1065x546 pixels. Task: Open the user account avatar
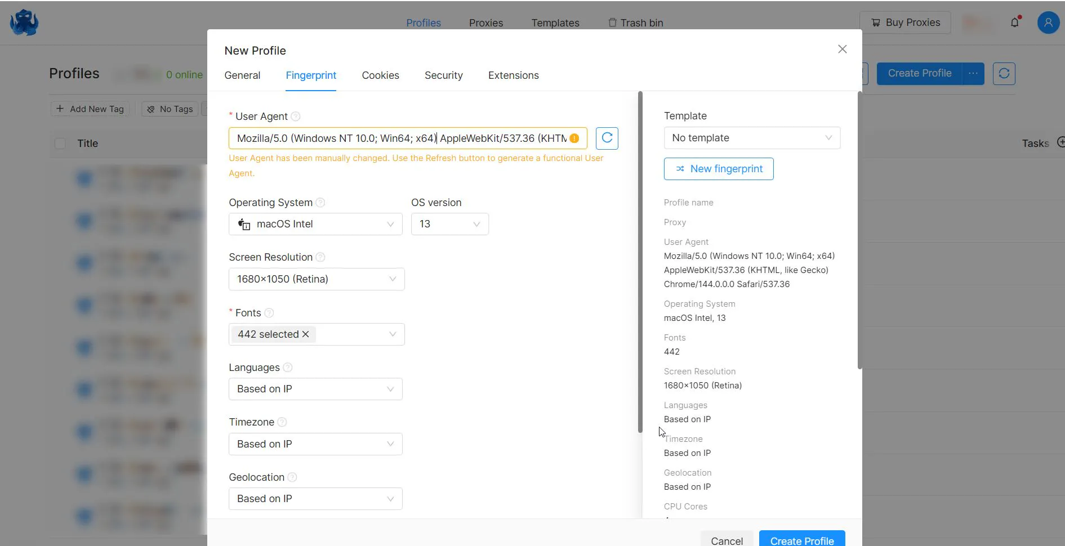(1048, 23)
